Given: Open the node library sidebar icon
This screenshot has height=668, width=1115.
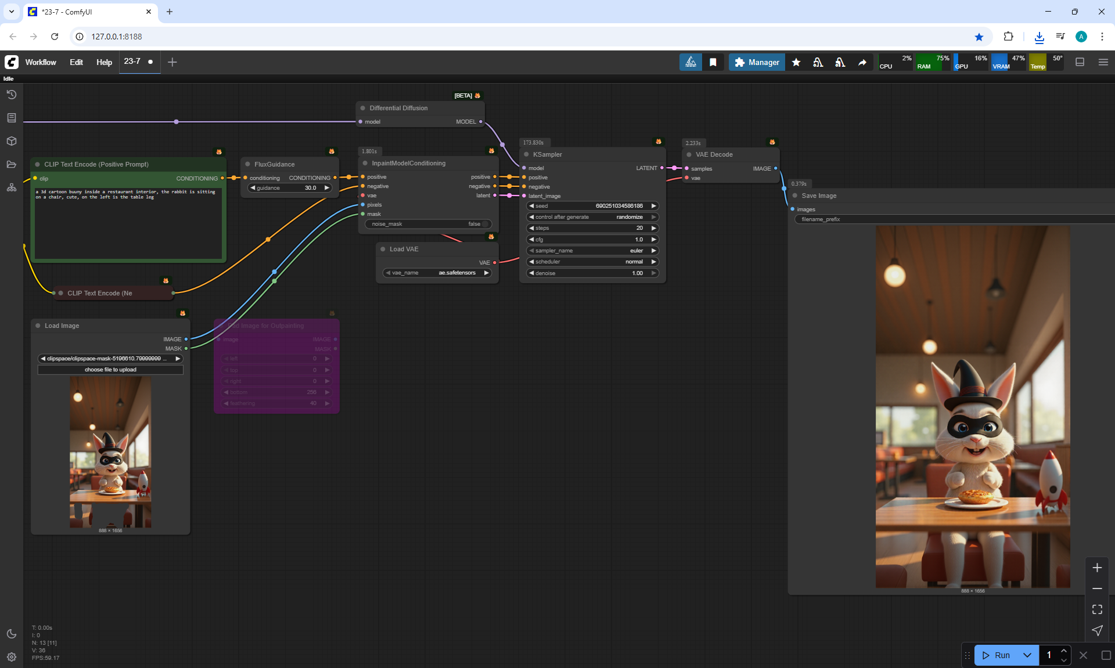Looking at the screenshot, I should tap(11, 118).
